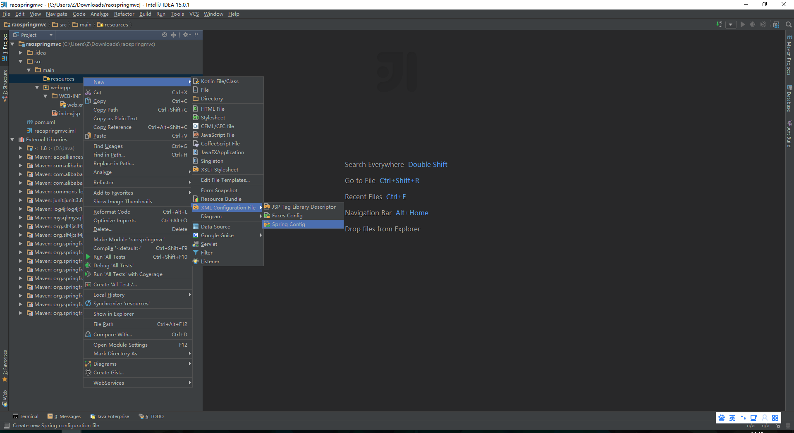Click the Search Everywhere magnifier icon

tap(789, 25)
